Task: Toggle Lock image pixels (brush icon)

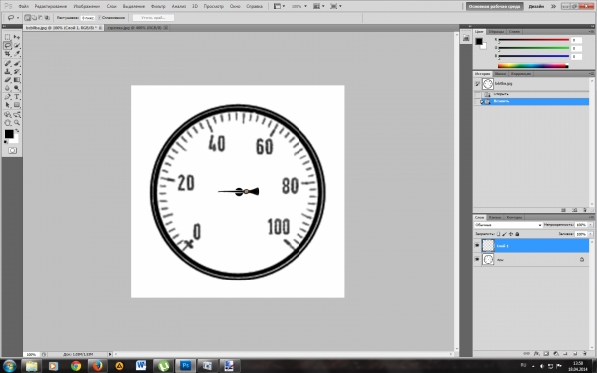Action: pos(504,234)
